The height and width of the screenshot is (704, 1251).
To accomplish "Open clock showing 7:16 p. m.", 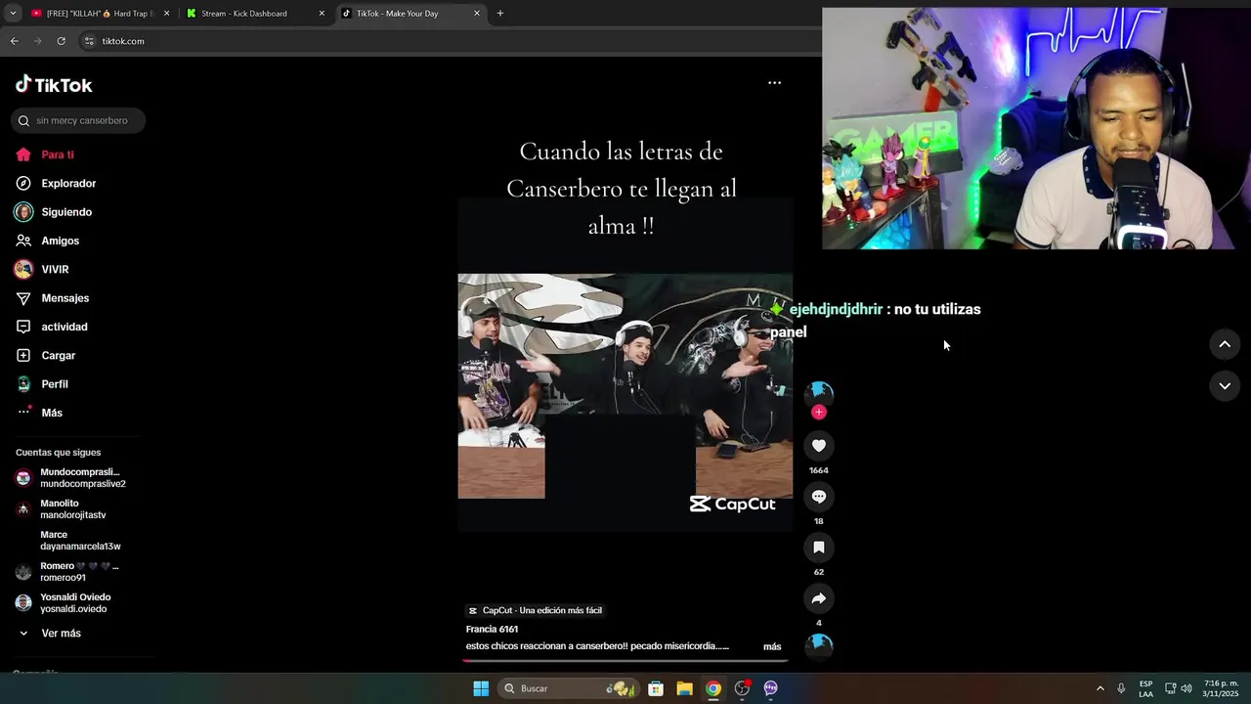I will point(1221,688).
